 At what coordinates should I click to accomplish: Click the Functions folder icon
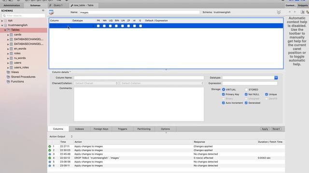point(8,82)
